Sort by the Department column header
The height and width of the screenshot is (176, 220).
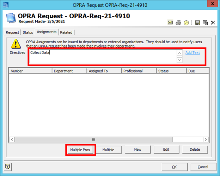pos(69,71)
